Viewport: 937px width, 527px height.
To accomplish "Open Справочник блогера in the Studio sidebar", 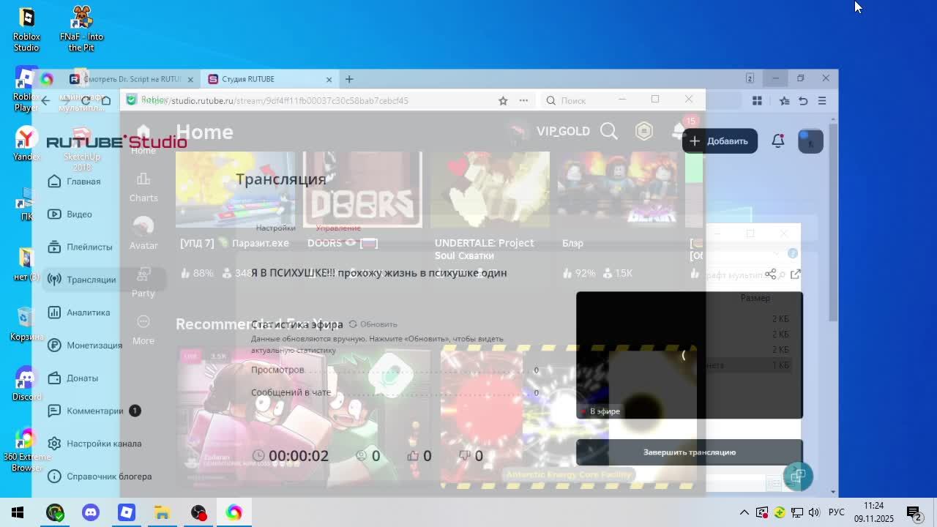I will [100, 476].
